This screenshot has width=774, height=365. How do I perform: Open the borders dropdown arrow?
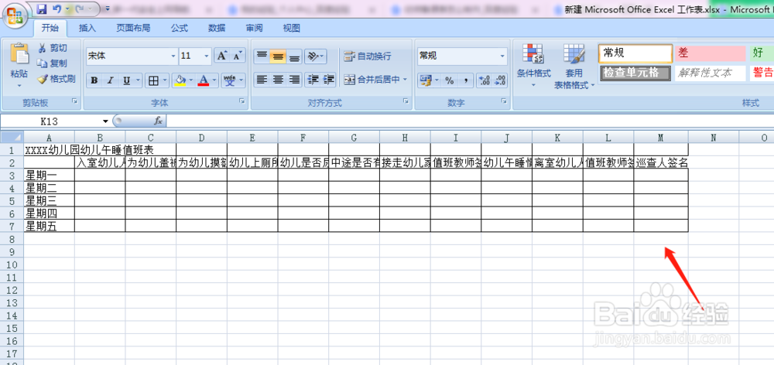pos(164,80)
